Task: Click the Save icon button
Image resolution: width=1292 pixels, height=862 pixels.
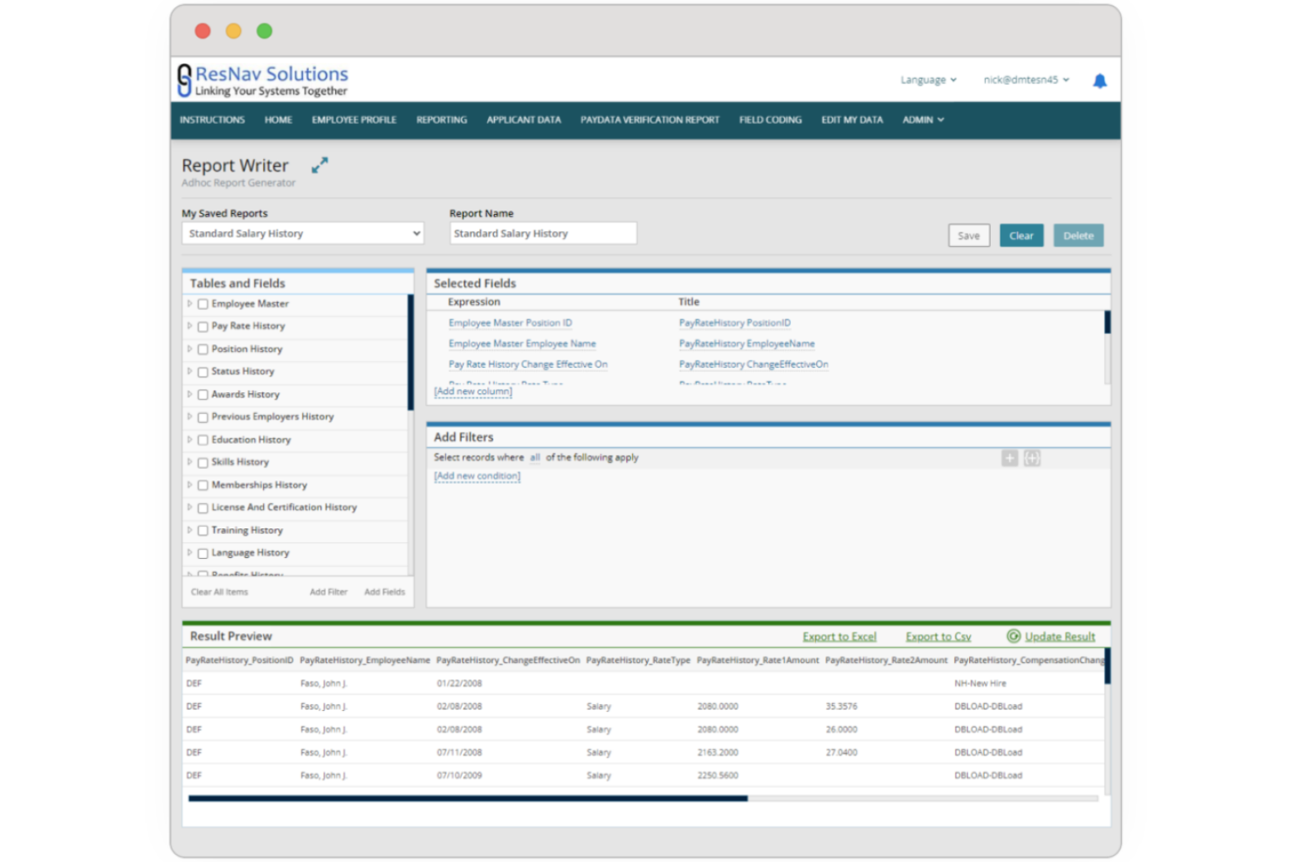Action: click(x=968, y=235)
